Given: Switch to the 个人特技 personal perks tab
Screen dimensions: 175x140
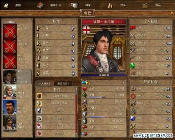Looking at the screenshot, I should [44, 84].
